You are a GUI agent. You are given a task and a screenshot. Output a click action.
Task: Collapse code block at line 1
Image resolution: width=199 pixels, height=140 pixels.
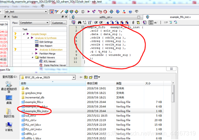(83, 27)
